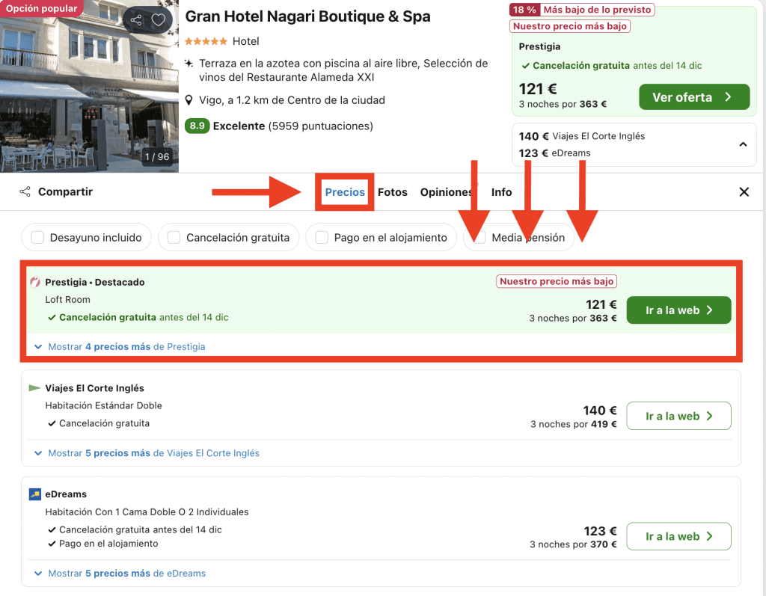This screenshot has width=766, height=596.
Task: Switch to the Fotos tab
Action: pyautogui.click(x=392, y=192)
